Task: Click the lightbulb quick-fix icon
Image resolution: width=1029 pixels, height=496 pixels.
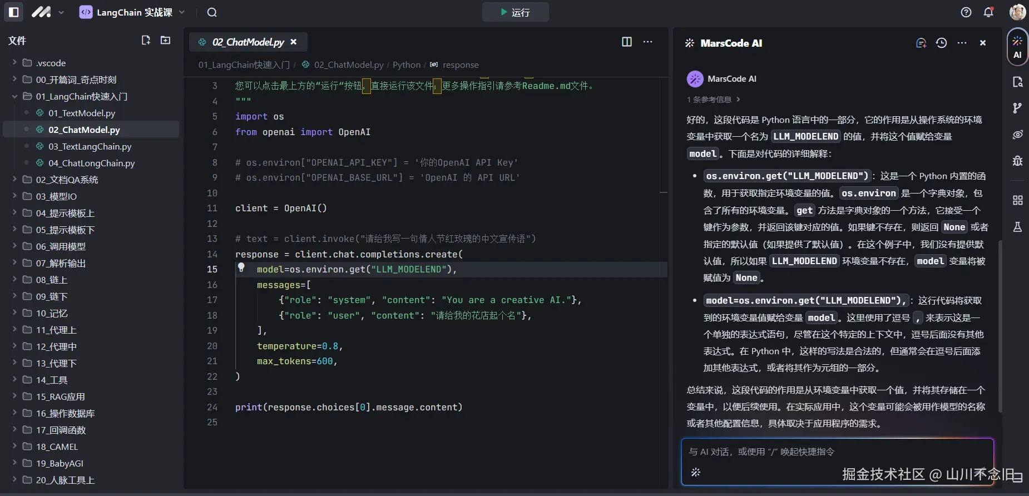Action: pos(241,267)
